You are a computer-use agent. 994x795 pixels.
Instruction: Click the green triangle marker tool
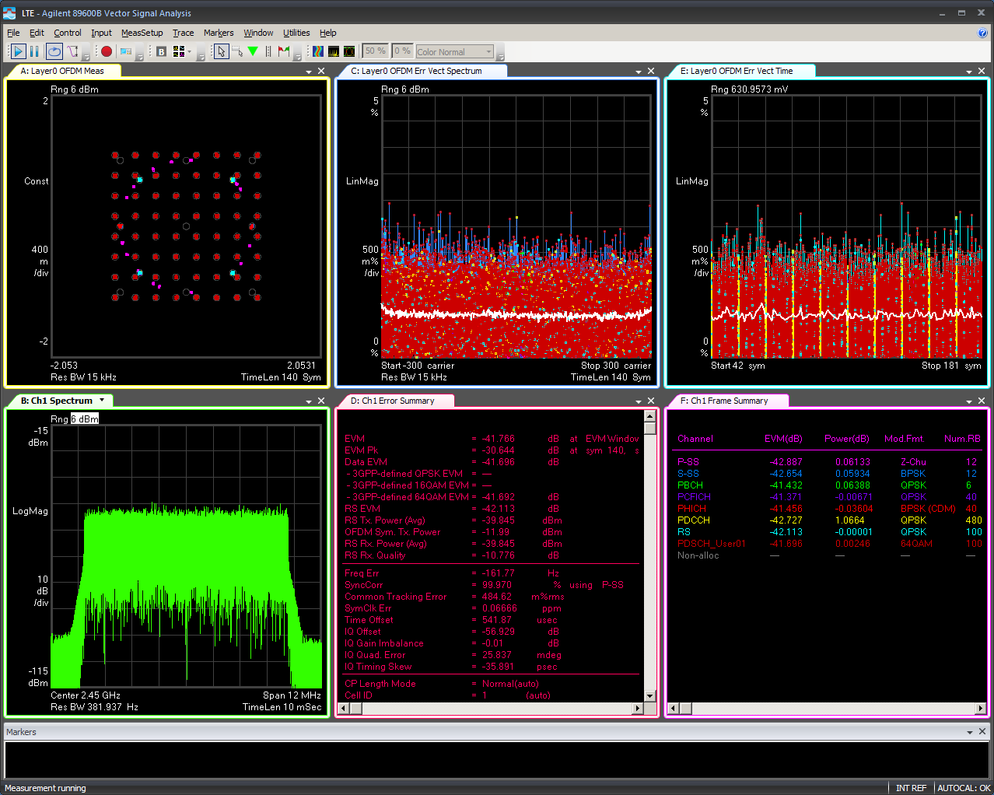coord(253,51)
